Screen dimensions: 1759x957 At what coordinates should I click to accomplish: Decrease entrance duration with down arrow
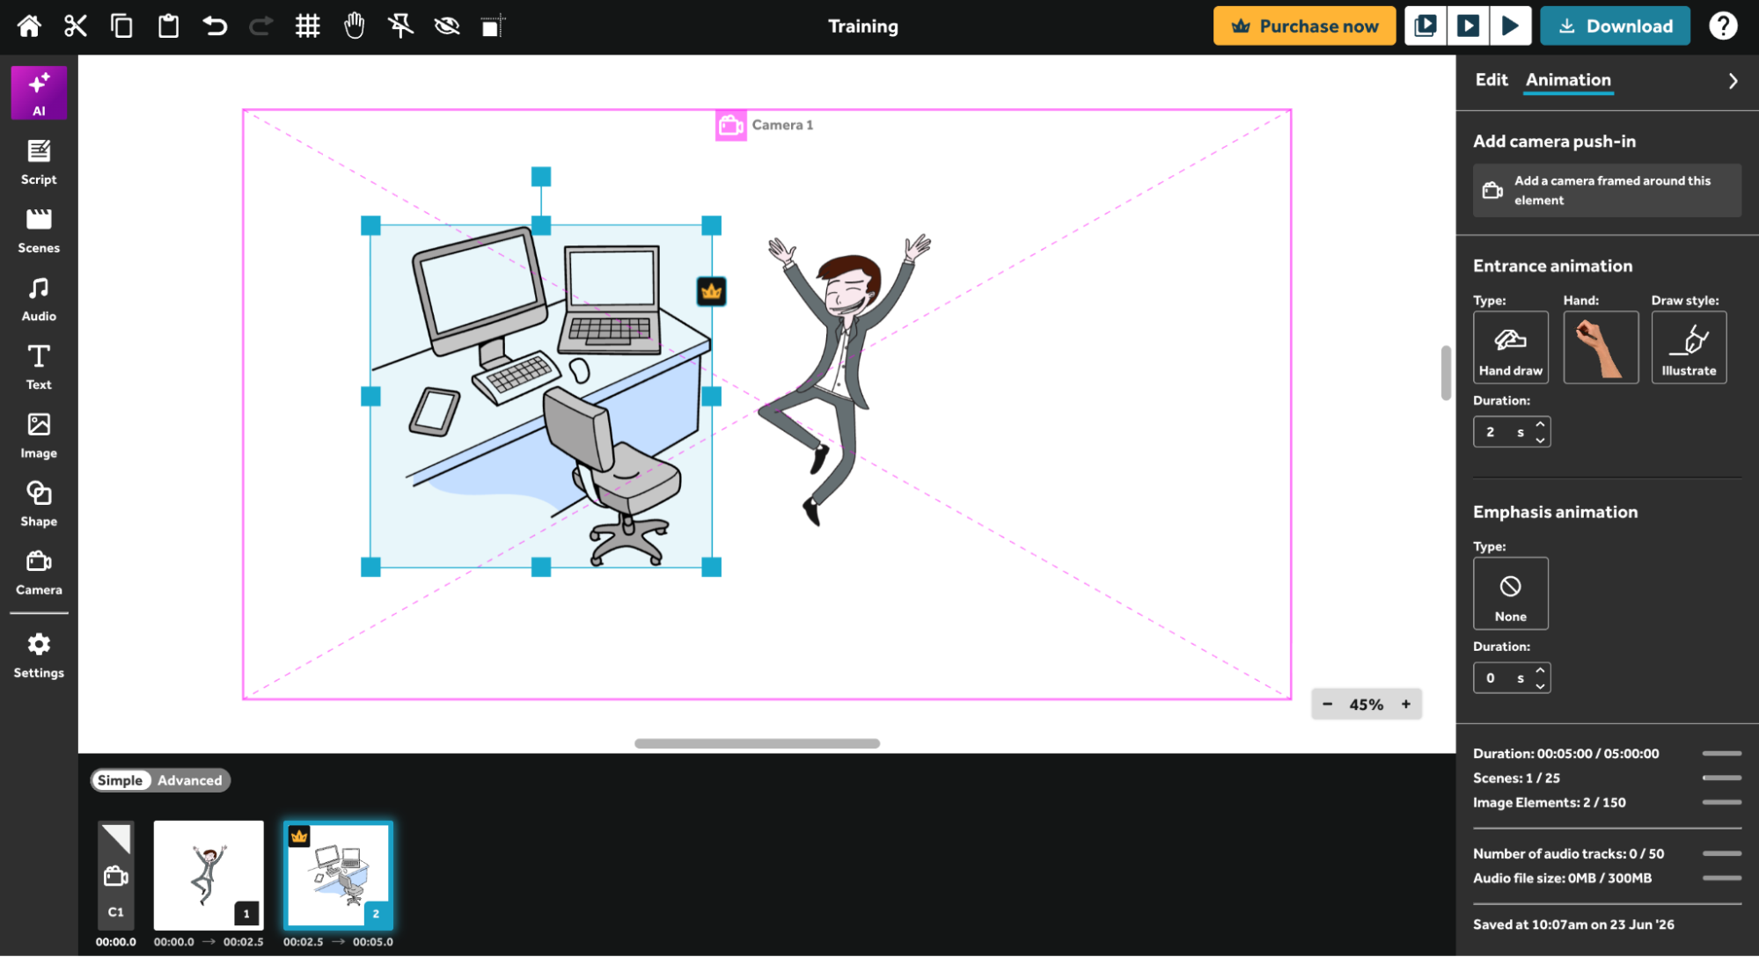1540,440
